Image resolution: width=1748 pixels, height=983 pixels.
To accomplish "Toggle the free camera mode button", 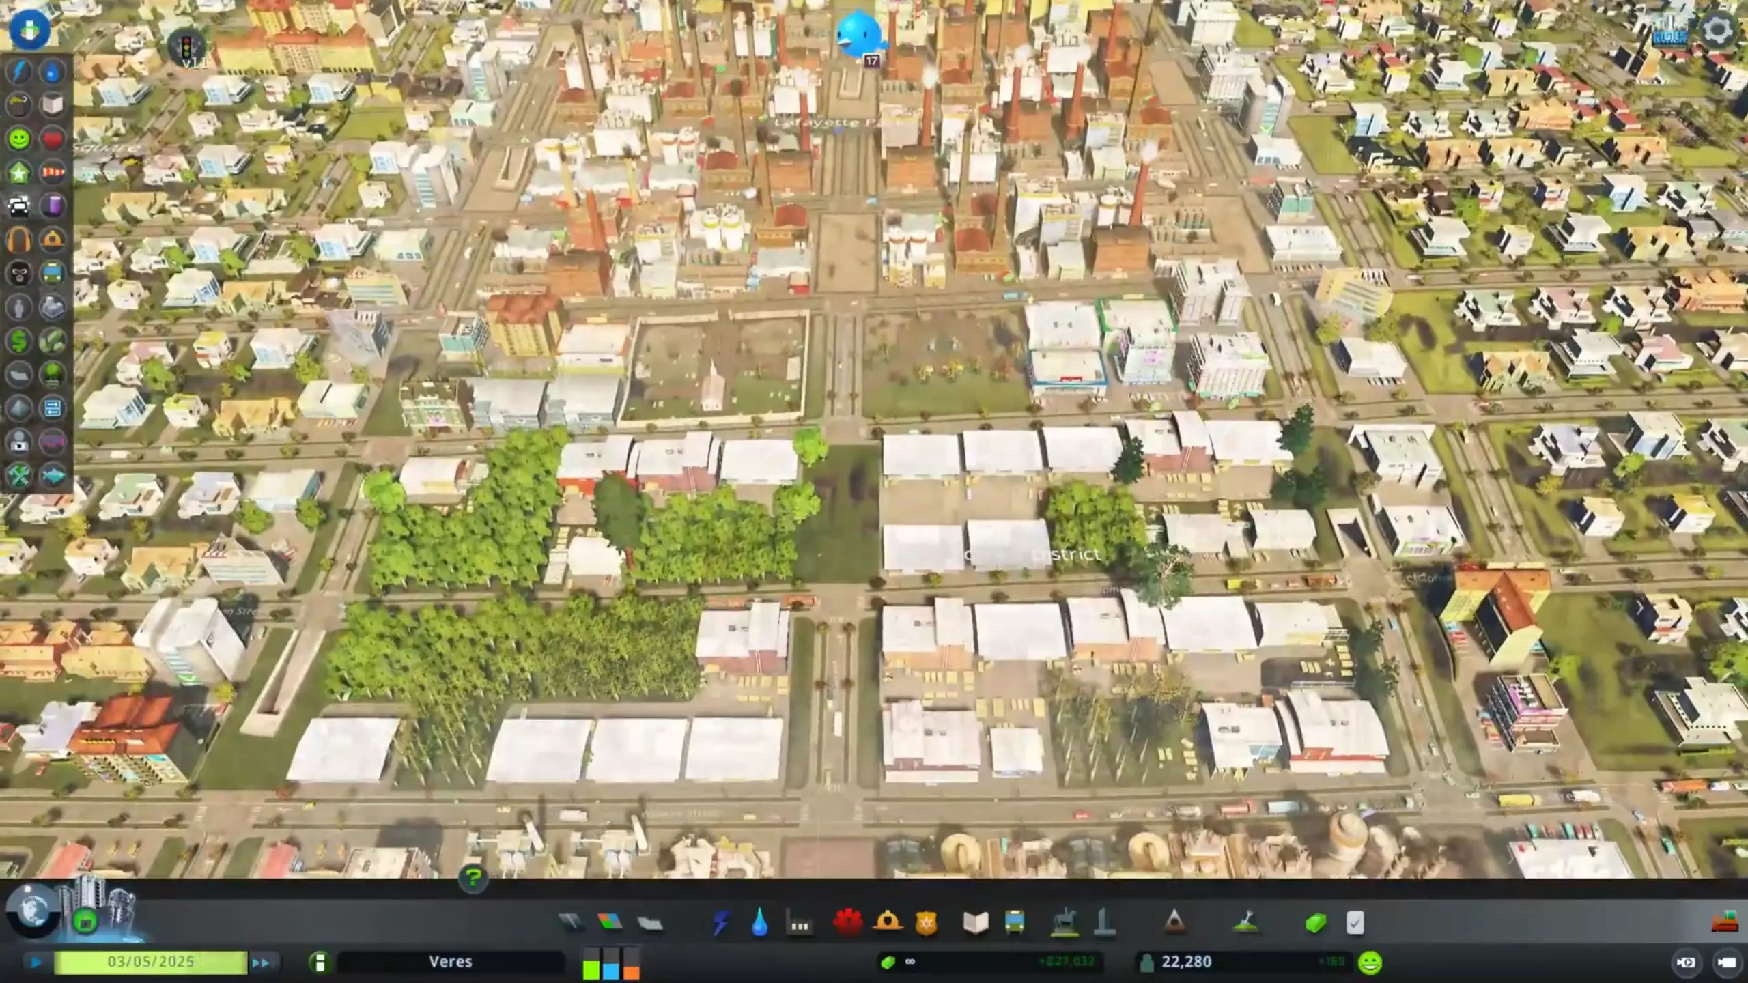I will click(1727, 963).
